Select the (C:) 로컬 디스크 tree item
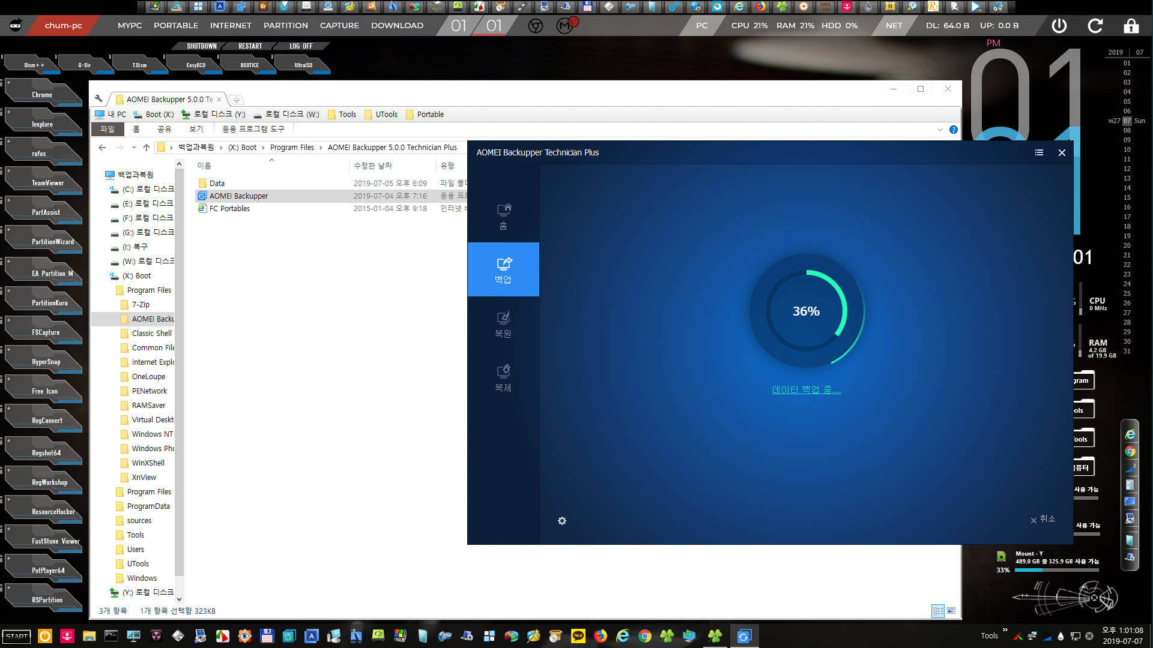Screen dimensions: 1153x648 [x=148, y=189]
